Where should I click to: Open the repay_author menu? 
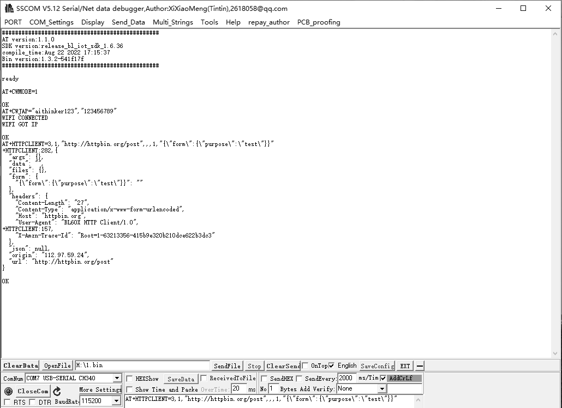coord(269,22)
